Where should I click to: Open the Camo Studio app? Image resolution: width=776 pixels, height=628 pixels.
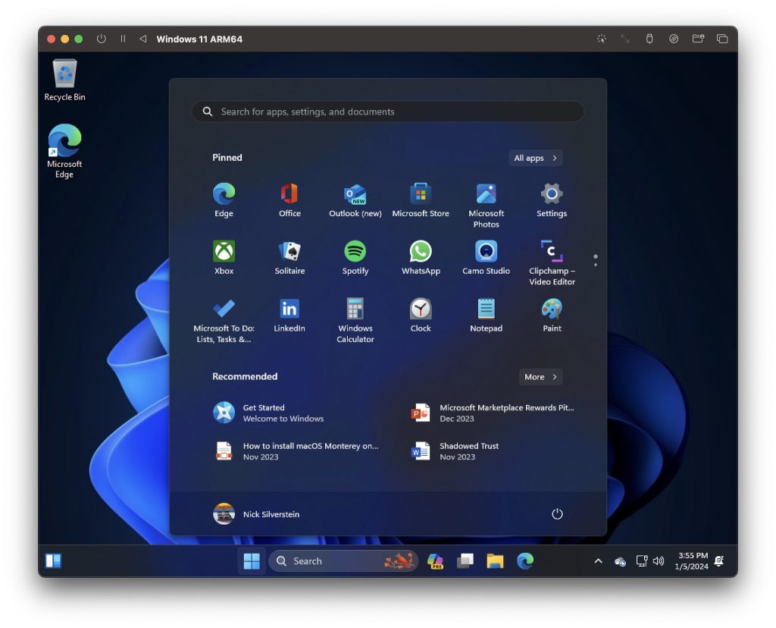[x=486, y=252]
